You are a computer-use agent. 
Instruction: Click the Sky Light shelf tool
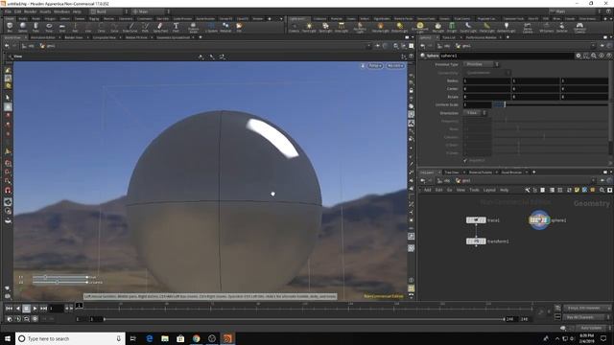click(x=437, y=27)
